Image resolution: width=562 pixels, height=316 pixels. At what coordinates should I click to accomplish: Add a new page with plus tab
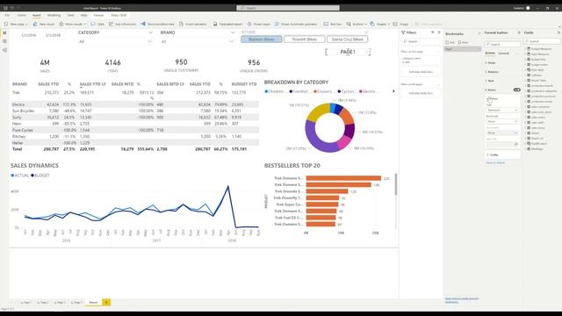106,302
